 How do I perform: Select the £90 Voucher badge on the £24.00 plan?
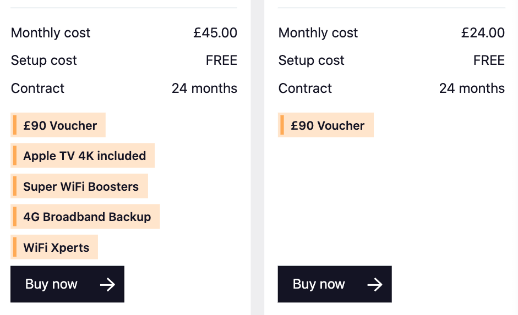326,125
